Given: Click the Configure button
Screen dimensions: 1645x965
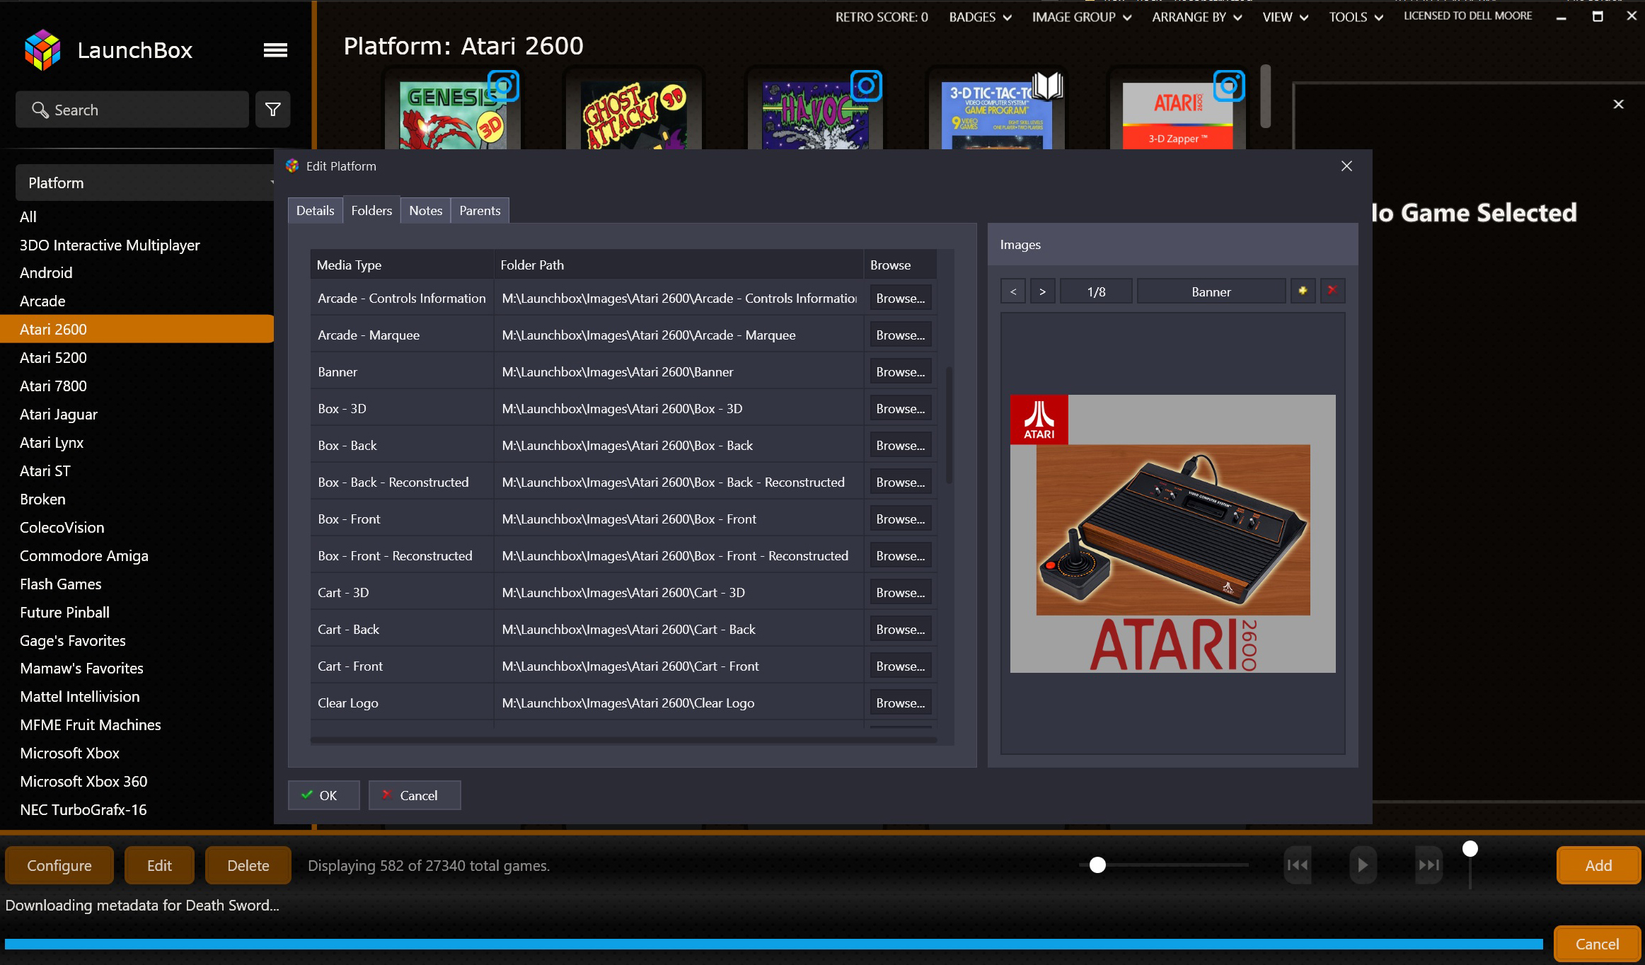Looking at the screenshot, I should point(59,865).
